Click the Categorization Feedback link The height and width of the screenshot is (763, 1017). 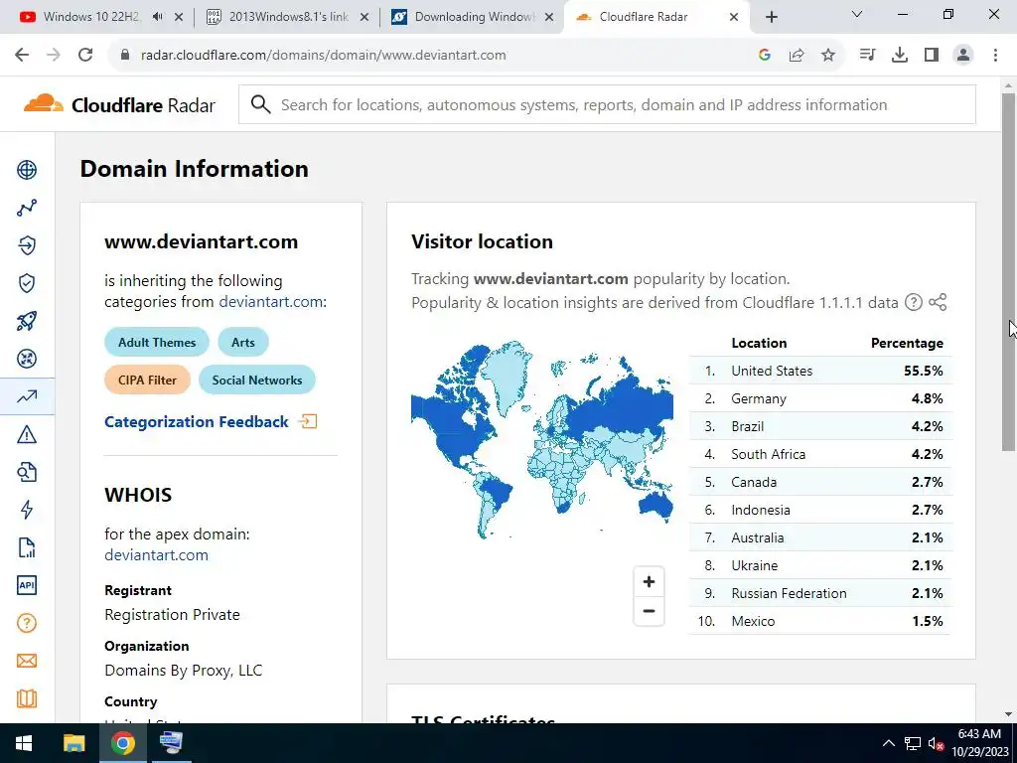click(211, 421)
